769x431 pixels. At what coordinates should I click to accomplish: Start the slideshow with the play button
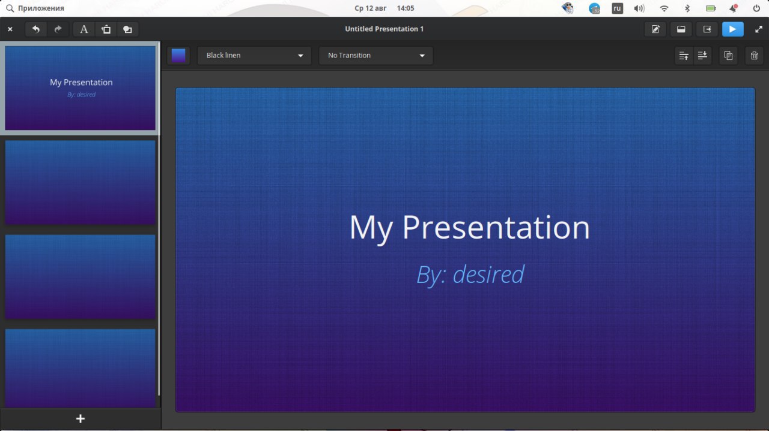[x=732, y=29]
